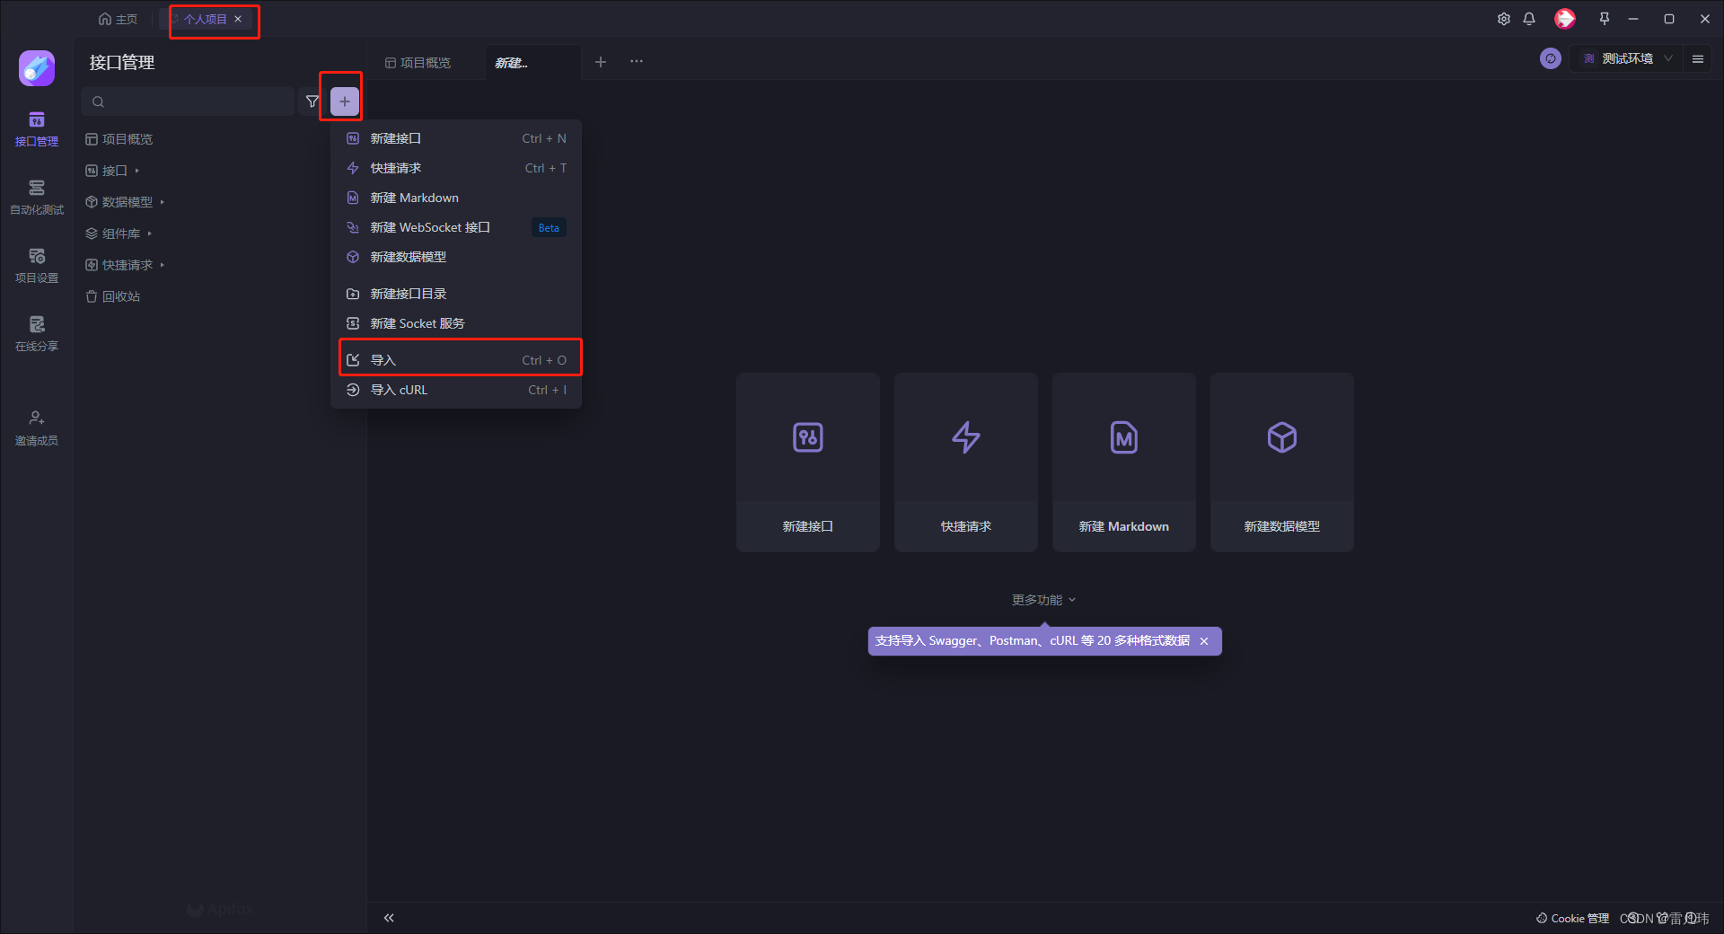Image resolution: width=1724 pixels, height=934 pixels.
Task: Collapse the sidebar with double chevron
Action: coord(389,918)
